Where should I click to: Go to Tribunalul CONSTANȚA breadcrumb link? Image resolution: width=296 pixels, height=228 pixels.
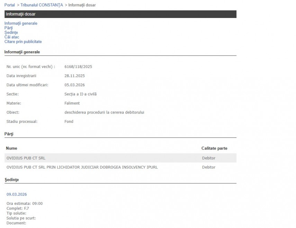tap(42, 5)
